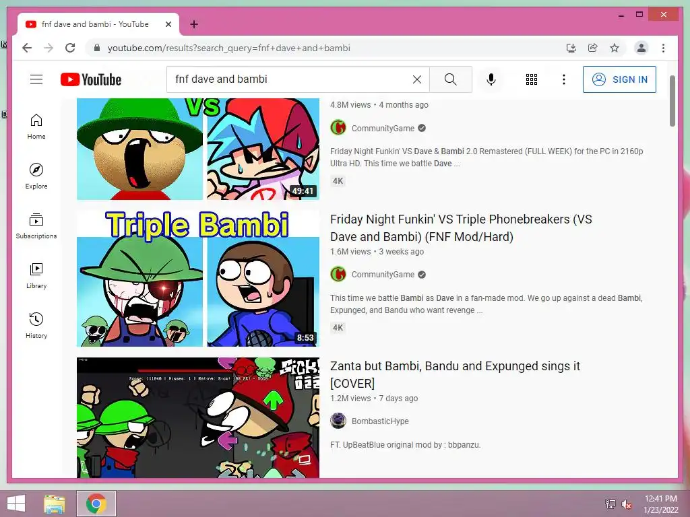Click the share page icon in address bar
Screen dimensions: 690x517
click(x=593, y=48)
